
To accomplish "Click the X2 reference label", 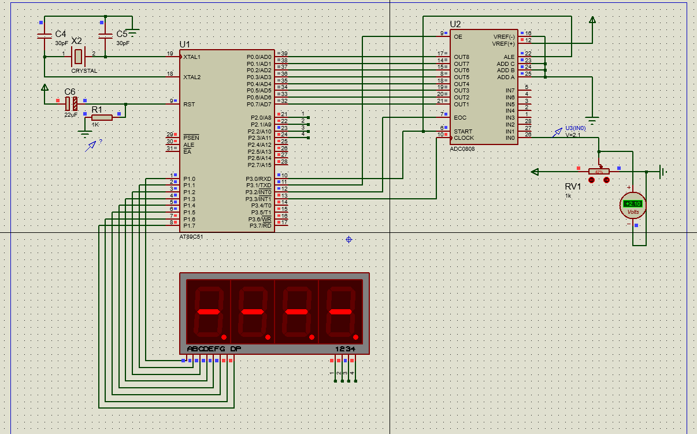I will [x=76, y=40].
